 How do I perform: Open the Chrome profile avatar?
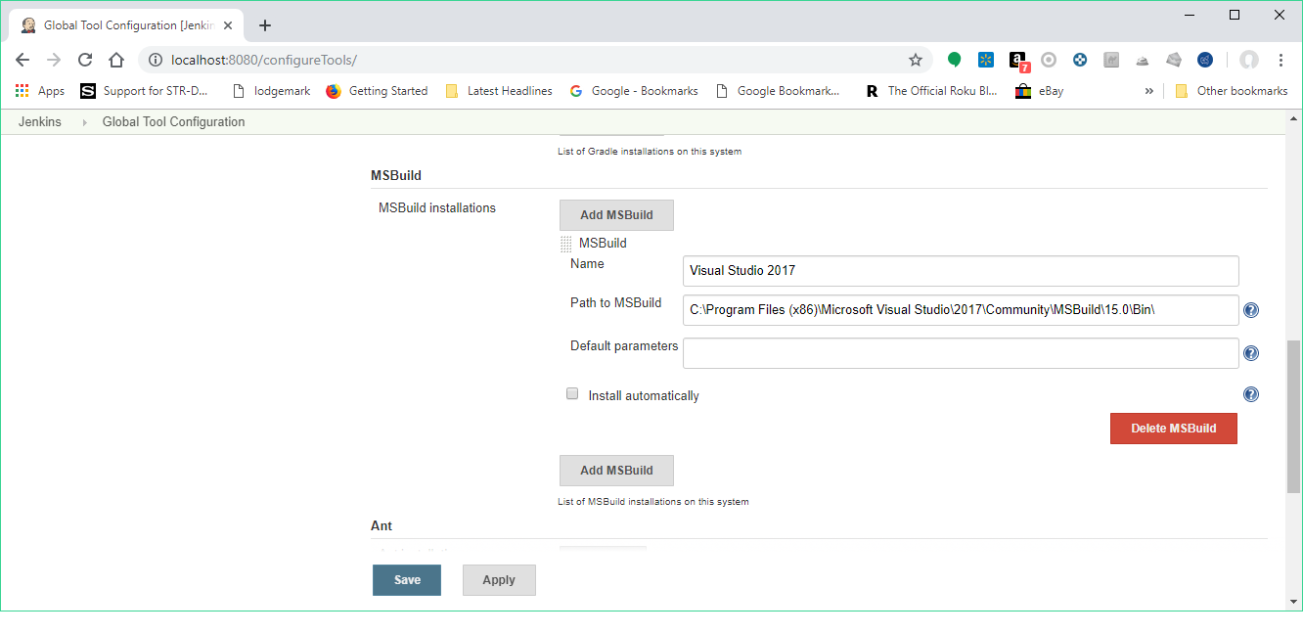pyautogui.click(x=1249, y=60)
